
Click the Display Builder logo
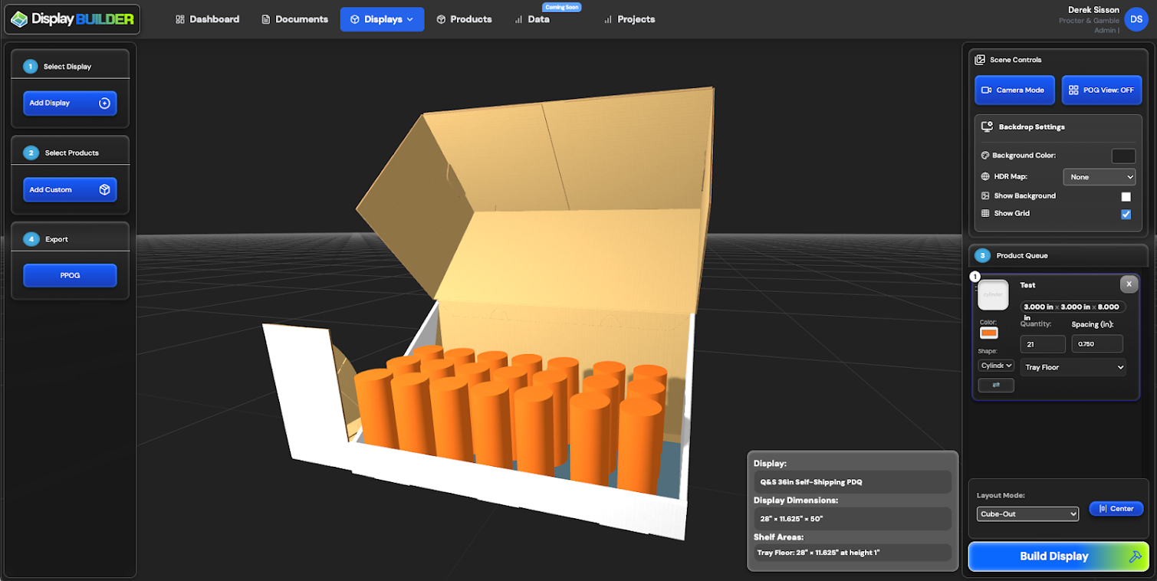pyautogui.click(x=73, y=19)
